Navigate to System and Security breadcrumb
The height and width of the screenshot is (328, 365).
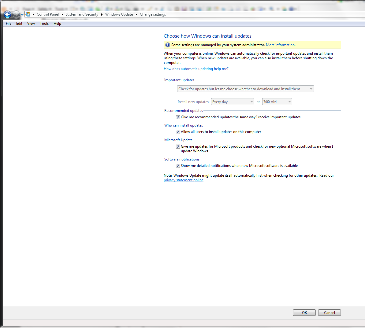coord(82,14)
